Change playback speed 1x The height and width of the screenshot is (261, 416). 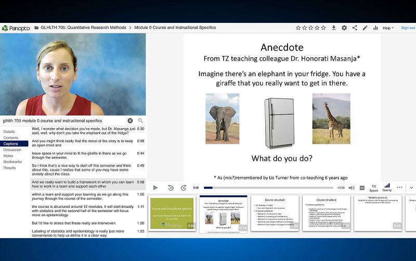[373, 188]
